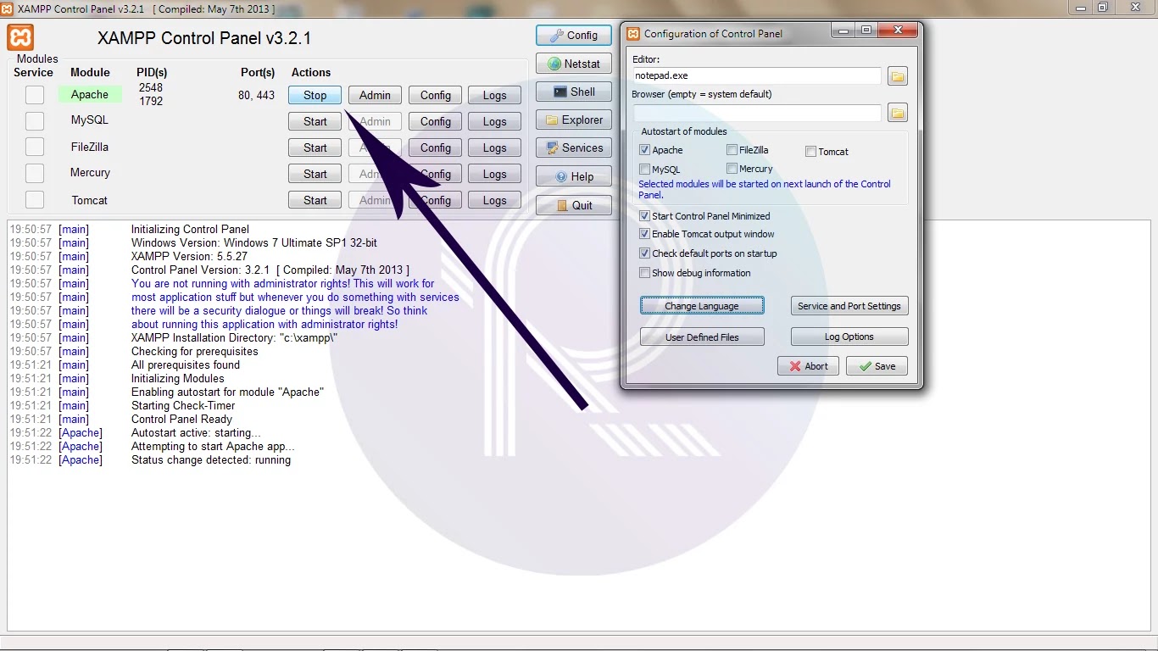1158x651 pixels.
Task: Save the Control Panel configuration
Action: (877, 366)
